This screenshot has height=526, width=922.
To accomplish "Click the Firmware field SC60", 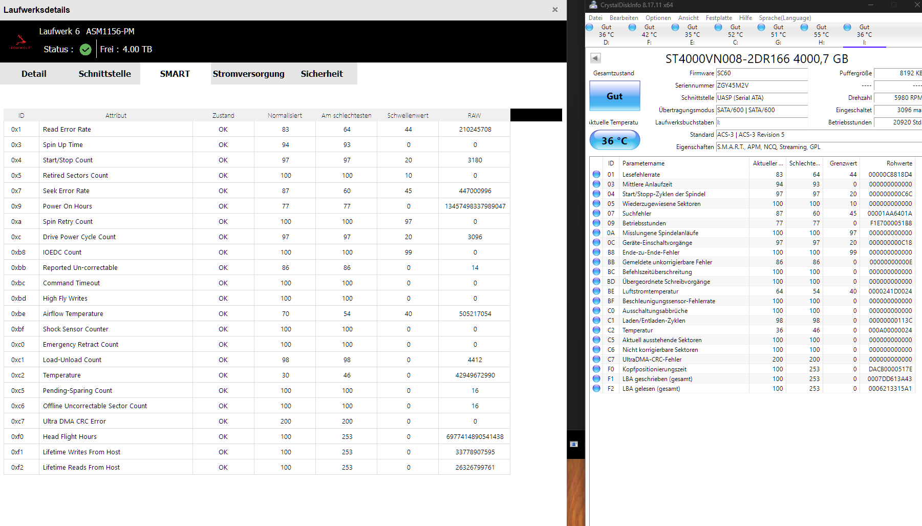I will coord(761,73).
